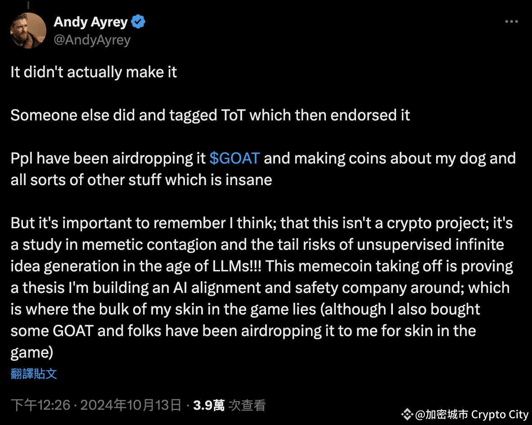Viewport: 532px width, 425px height.
Task: Click the text cursor marker above the avatar
Action: (x=29, y=4)
